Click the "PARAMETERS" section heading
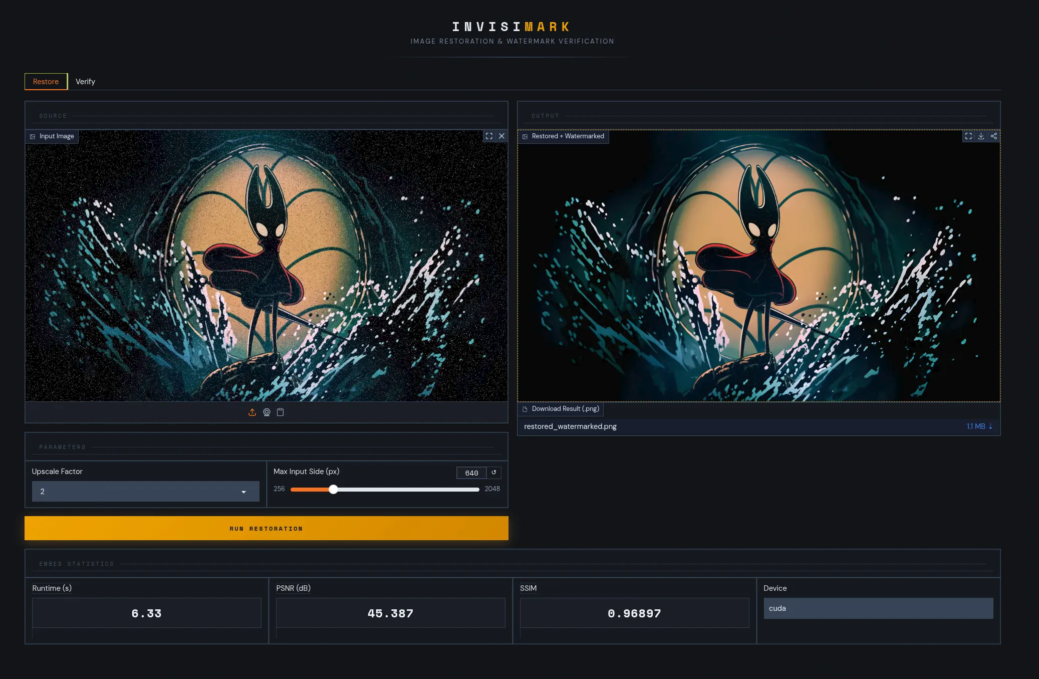Screen dimensions: 1039x679 point(63,447)
